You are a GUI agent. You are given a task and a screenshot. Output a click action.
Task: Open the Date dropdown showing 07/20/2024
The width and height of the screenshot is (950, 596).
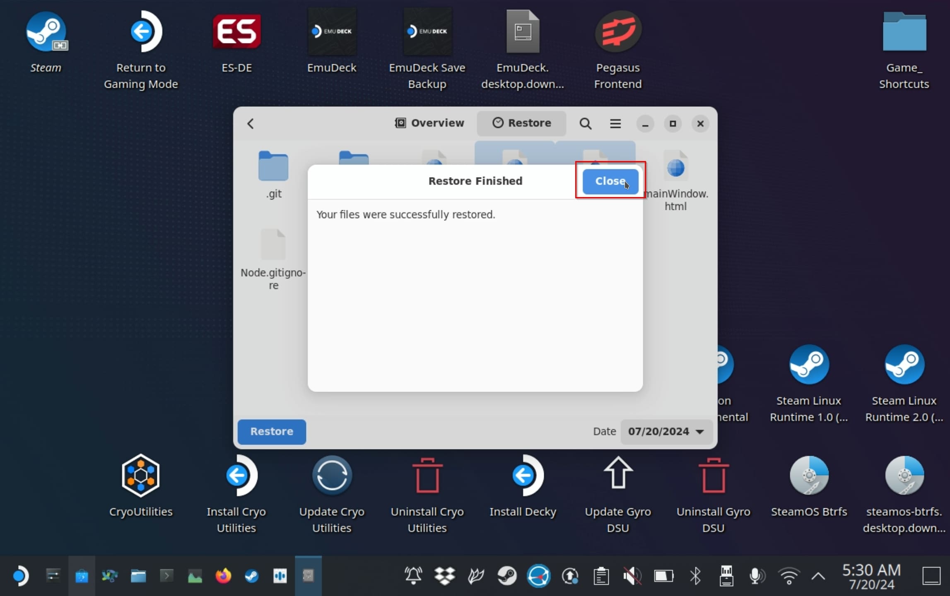click(666, 431)
